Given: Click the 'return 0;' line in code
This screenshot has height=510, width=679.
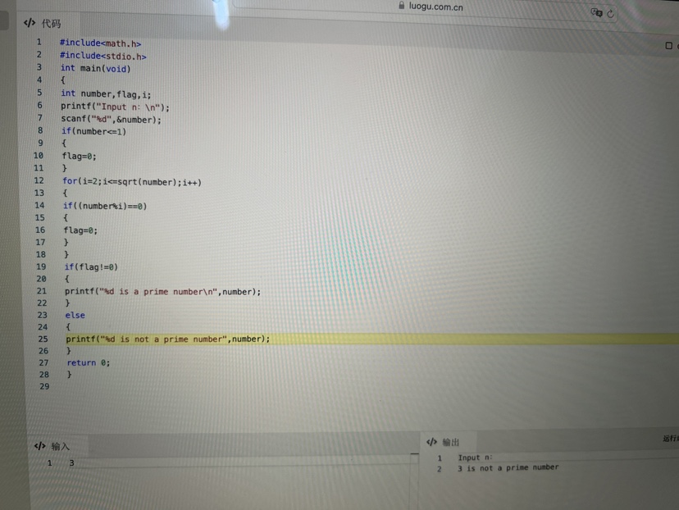Looking at the screenshot, I should (x=88, y=362).
